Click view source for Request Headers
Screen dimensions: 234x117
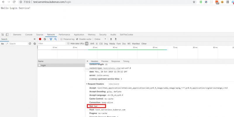click(114, 84)
